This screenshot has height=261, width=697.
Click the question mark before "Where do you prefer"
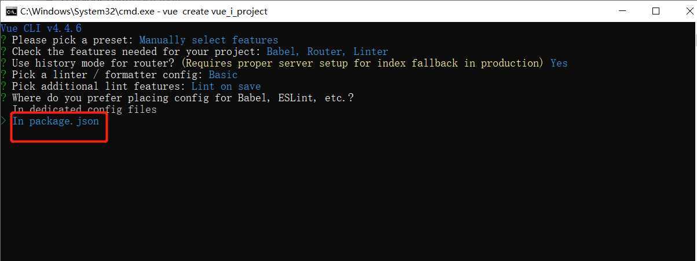(x=3, y=98)
